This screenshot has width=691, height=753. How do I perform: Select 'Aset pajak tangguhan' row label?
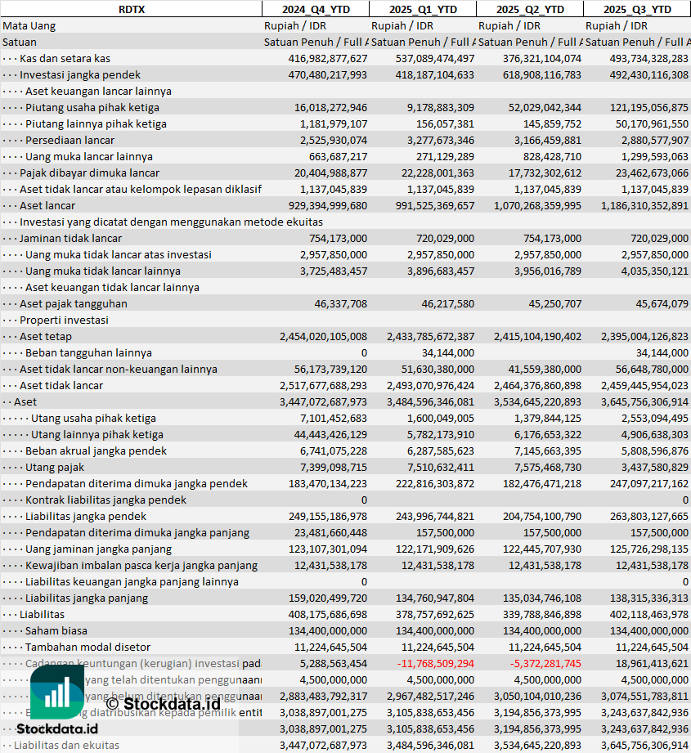(x=74, y=303)
